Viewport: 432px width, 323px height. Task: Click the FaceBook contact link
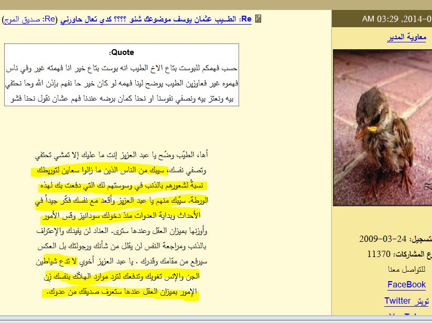(x=406, y=285)
